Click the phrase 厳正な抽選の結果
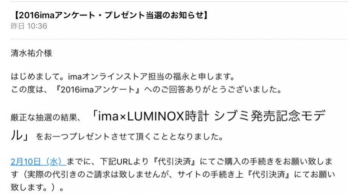The height and width of the screenshot is (195, 348). [x=43, y=117]
